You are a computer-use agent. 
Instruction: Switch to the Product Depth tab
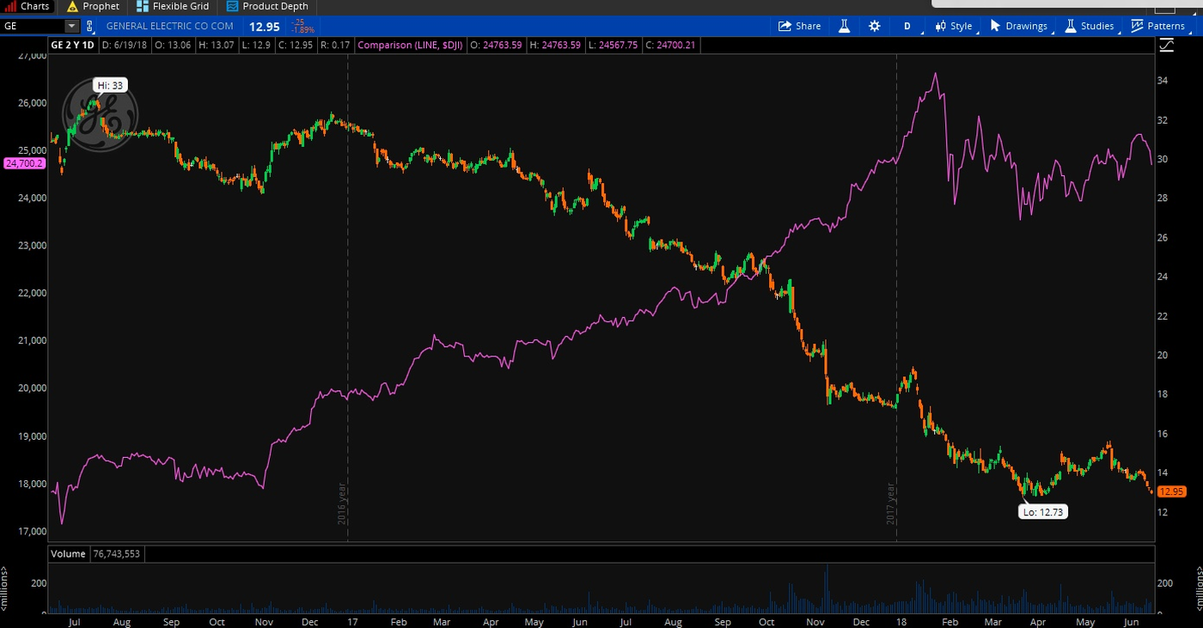coord(267,6)
